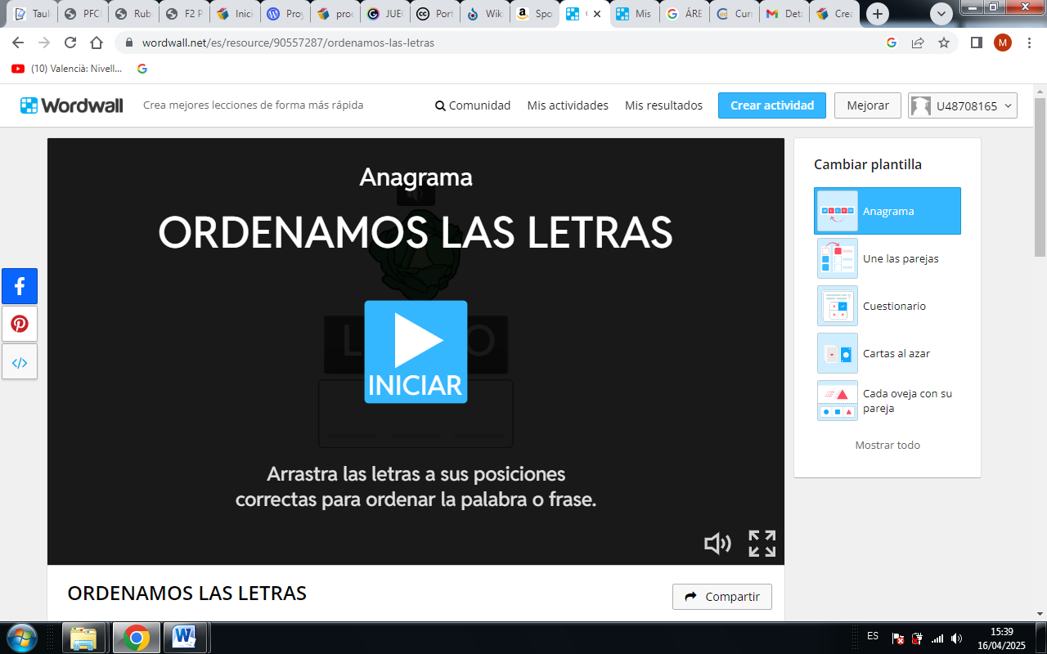This screenshot has height=654, width=1047.
Task: Toggle the browser side panel
Action: (976, 43)
